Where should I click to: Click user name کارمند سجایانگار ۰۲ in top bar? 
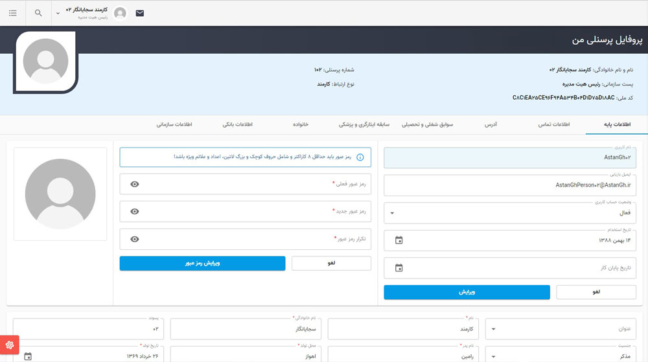click(87, 10)
